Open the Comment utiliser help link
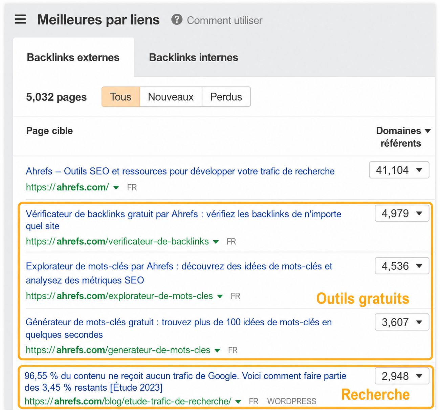Image resolution: width=440 pixels, height=410 pixels. [x=224, y=20]
